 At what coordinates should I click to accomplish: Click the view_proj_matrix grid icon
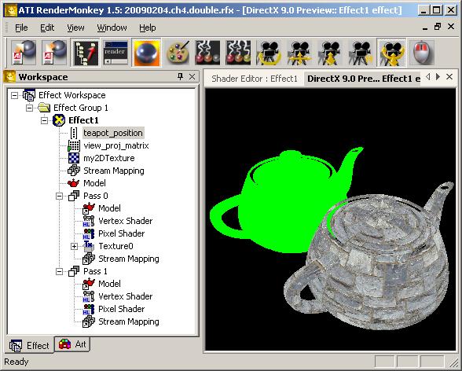[x=74, y=145]
